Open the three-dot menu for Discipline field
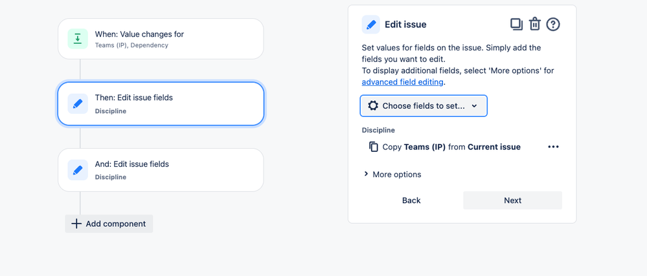Viewport: 647px width, 276px height. pos(553,147)
